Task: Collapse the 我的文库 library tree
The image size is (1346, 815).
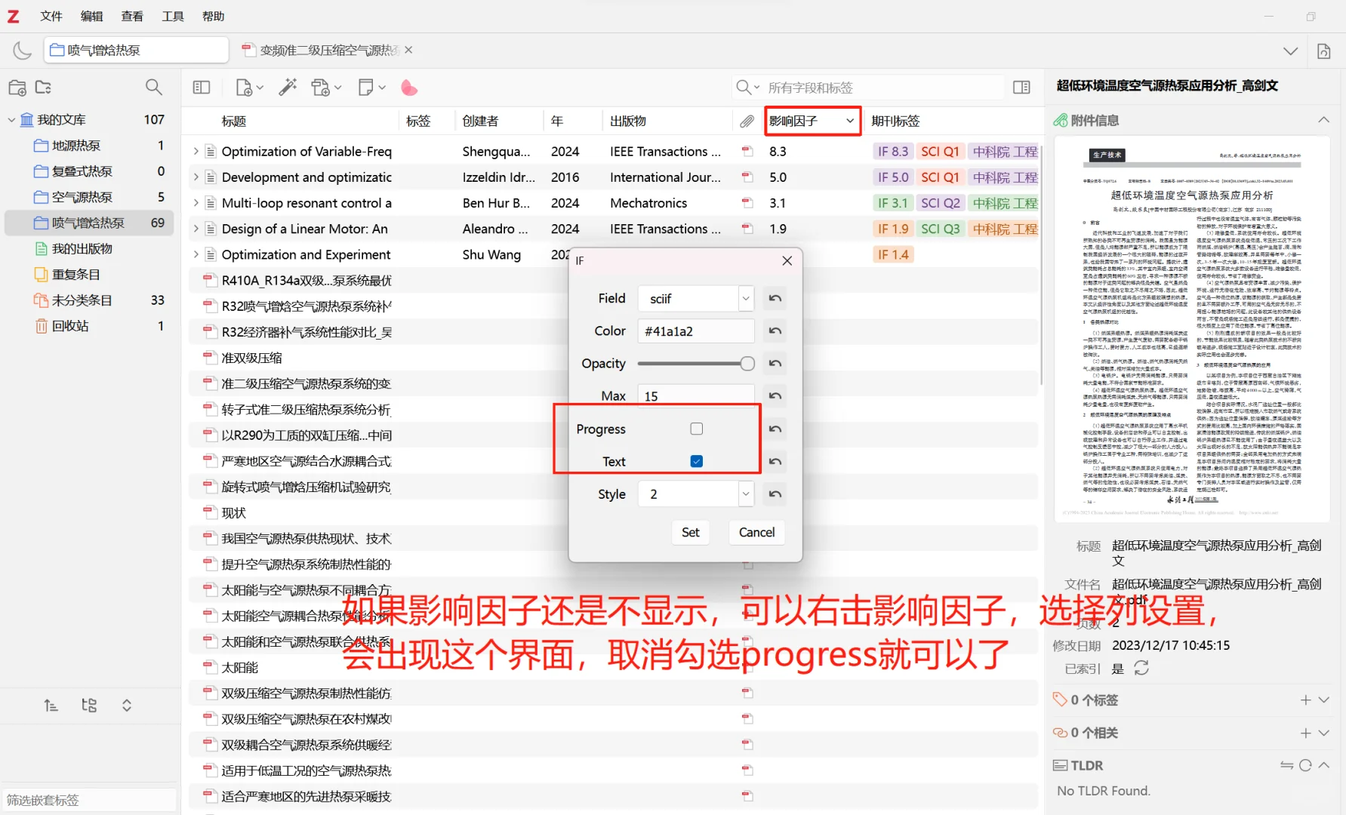Action: point(11,118)
